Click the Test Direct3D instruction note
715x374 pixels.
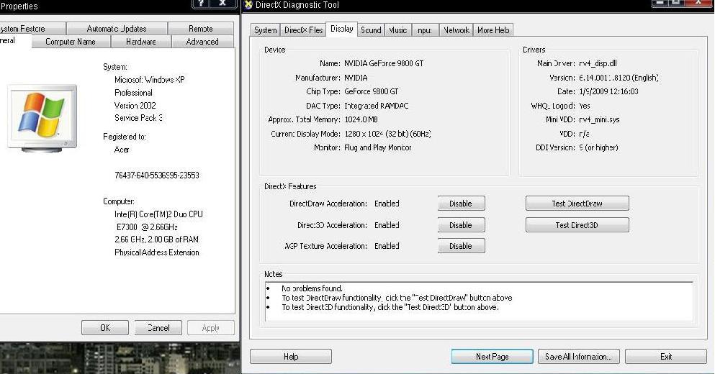coord(390,308)
